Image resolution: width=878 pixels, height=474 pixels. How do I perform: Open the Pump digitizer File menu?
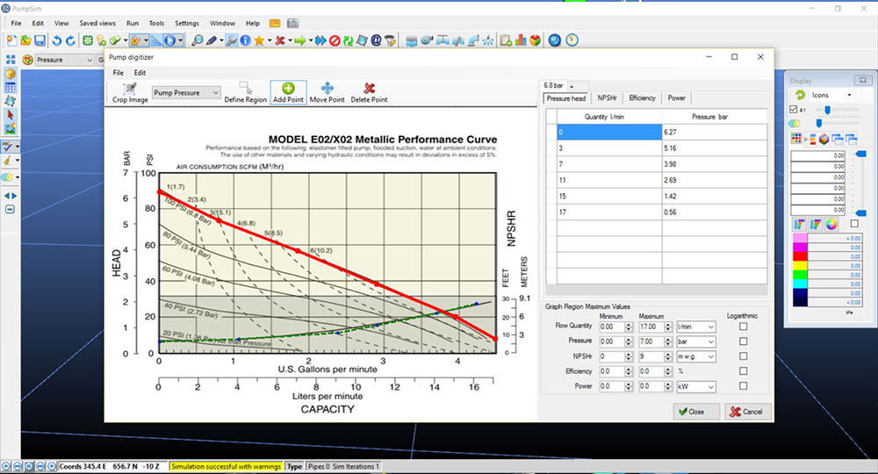click(x=119, y=73)
